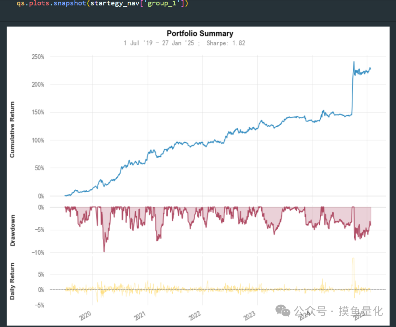This screenshot has width=396, height=327.
Task: Click the -10% tick on the drawdown axis
Action: (37, 252)
